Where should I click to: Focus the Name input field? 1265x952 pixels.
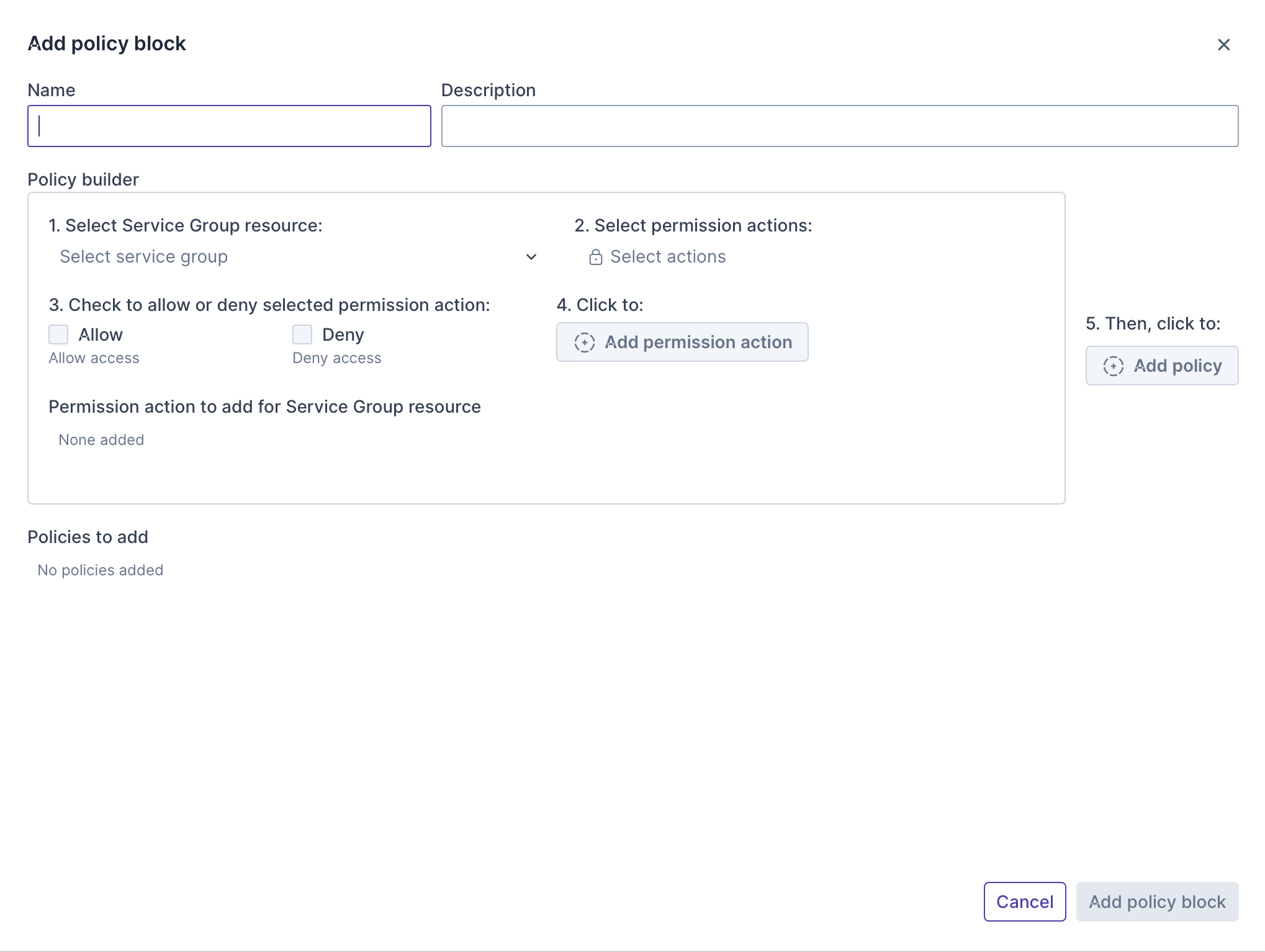(229, 126)
